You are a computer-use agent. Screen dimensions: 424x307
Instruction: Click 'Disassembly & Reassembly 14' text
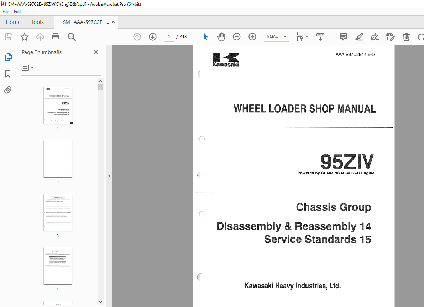pyautogui.click(x=294, y=226)
